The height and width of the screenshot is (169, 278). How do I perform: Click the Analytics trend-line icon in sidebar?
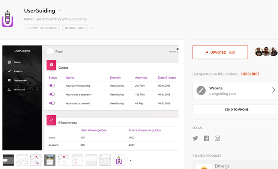[9, 71]
